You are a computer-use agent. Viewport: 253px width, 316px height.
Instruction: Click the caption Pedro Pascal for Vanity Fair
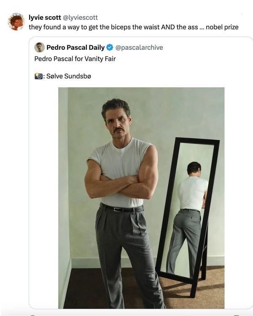tap(75, 59)
